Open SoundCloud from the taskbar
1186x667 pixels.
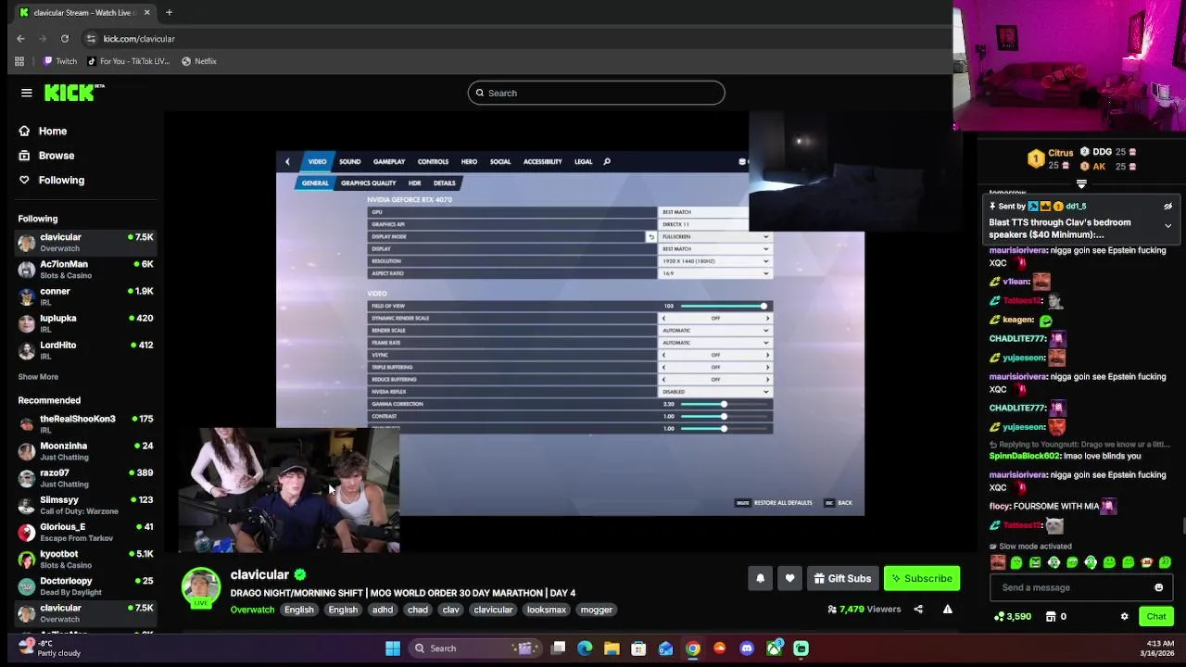tap(720, 648)
